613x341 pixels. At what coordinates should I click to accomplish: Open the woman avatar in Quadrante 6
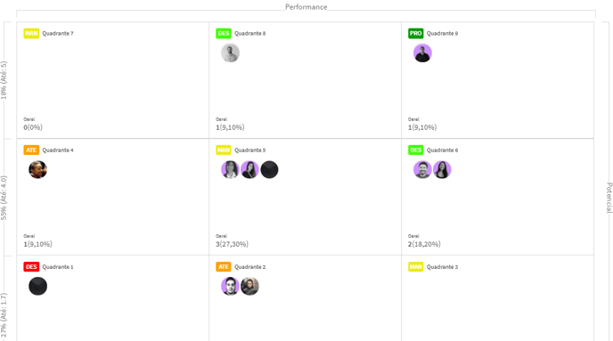click(x=442, y=169)
